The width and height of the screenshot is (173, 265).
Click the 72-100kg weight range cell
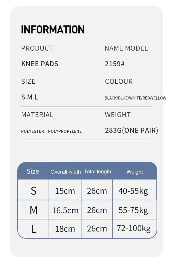[134, 229]
